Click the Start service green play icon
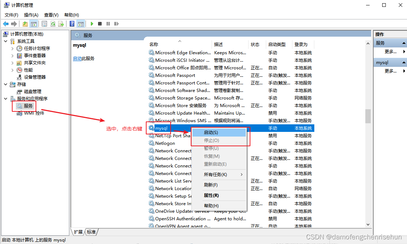The width and height of the screenshot is (407, 244). (x=92, y=24)
